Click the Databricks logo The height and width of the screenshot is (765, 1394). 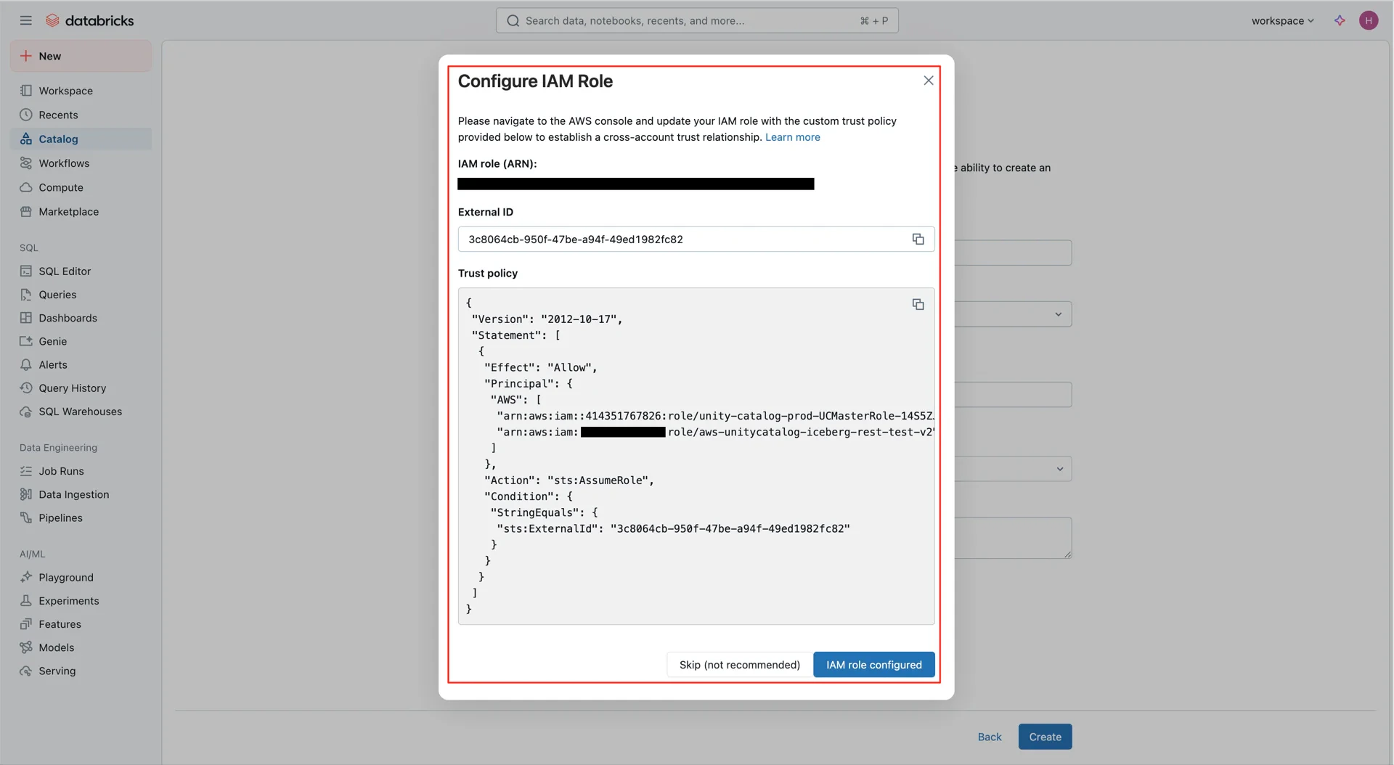(89, 20)
